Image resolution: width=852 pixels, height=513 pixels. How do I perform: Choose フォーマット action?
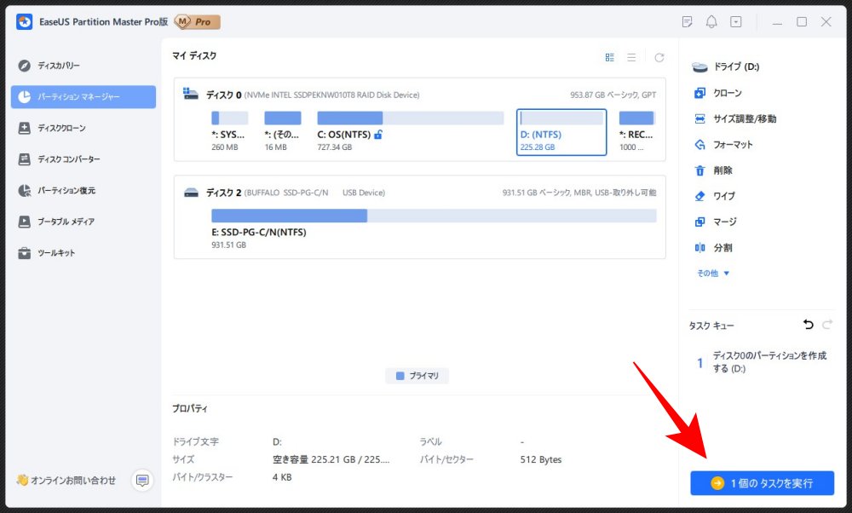point(723,145)
